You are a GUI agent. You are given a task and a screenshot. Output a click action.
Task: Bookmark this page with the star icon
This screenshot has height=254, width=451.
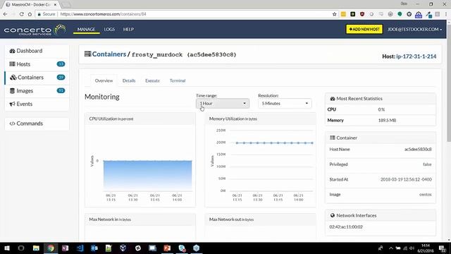[x=334, y=14]
